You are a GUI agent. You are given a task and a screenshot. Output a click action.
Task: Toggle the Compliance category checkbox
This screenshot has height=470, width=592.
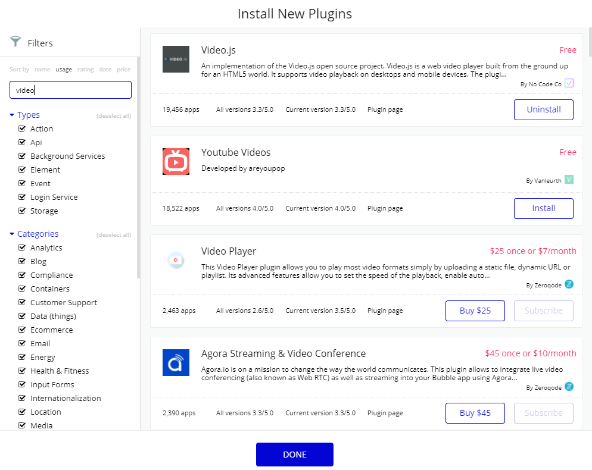(22, 275)
